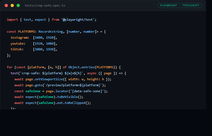Click the from keyword in the import line

coord(55,20)
